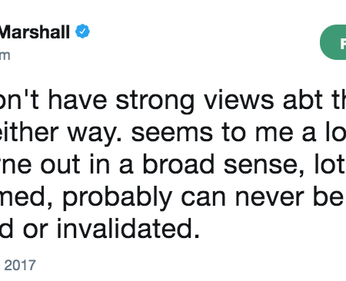Click the word "strong" in the first tweet line
The height and width of the screenshot is (281, 346).
click(155, 101)
